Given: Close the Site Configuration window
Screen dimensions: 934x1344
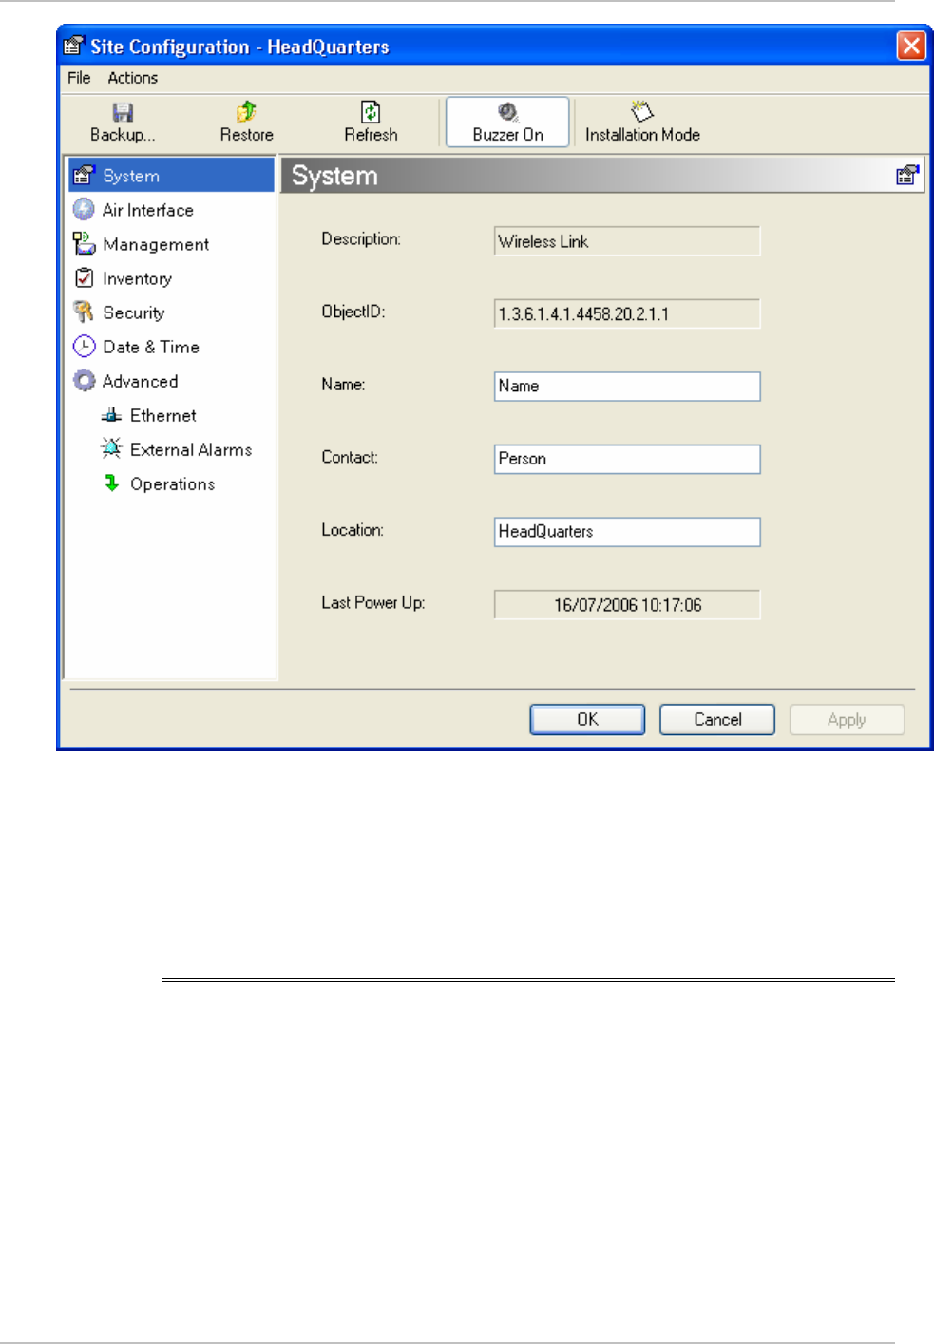Looking at the screenshot, I should [x=911, y=45].
